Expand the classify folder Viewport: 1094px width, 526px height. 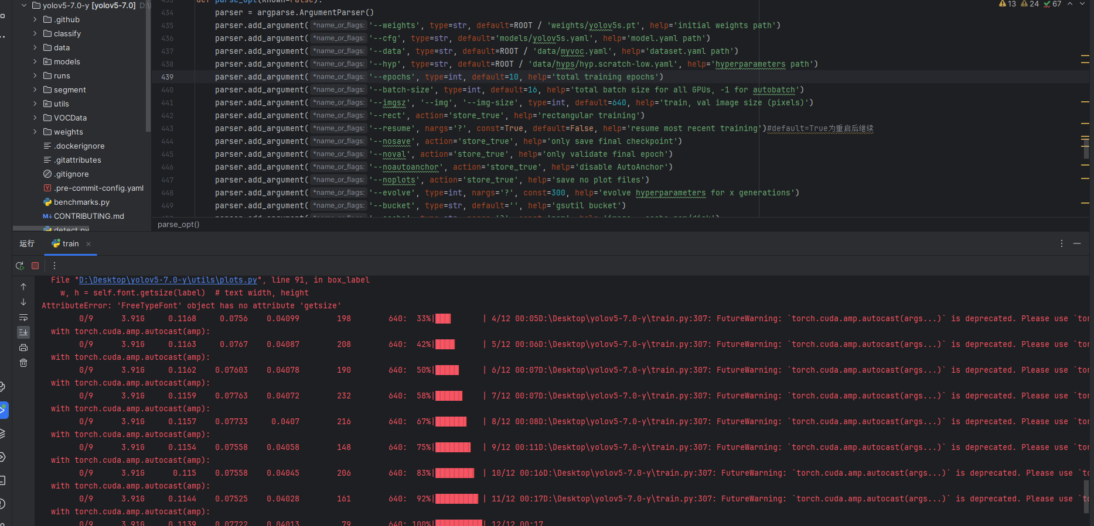[35, 33]
